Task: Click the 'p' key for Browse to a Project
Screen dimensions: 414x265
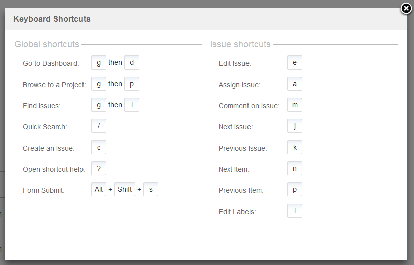Action: 132,84
